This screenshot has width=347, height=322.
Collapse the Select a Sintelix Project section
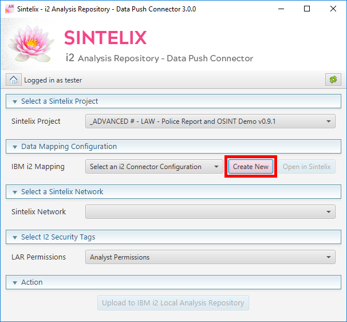14,101
